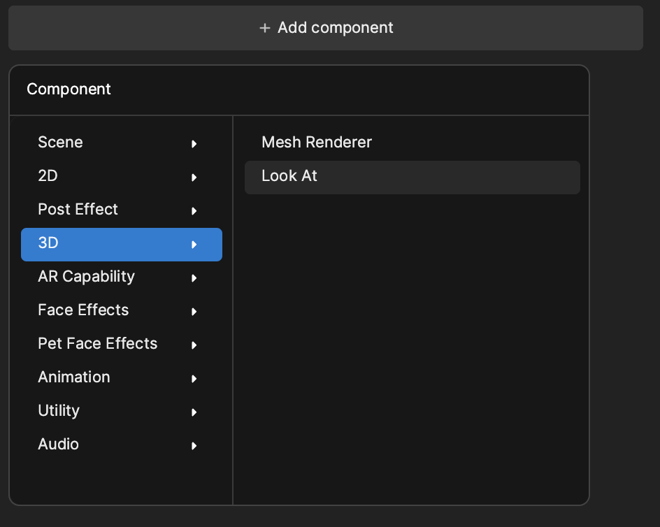
Task: Click the Animation category arrow icon
Action: click(x=194, y=379)
